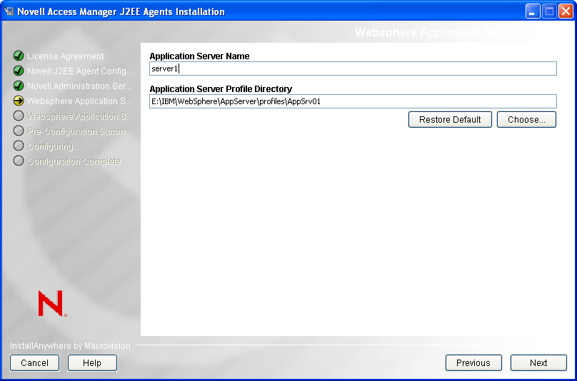Click the Application Server Profile Directory field

click(353, 101)
